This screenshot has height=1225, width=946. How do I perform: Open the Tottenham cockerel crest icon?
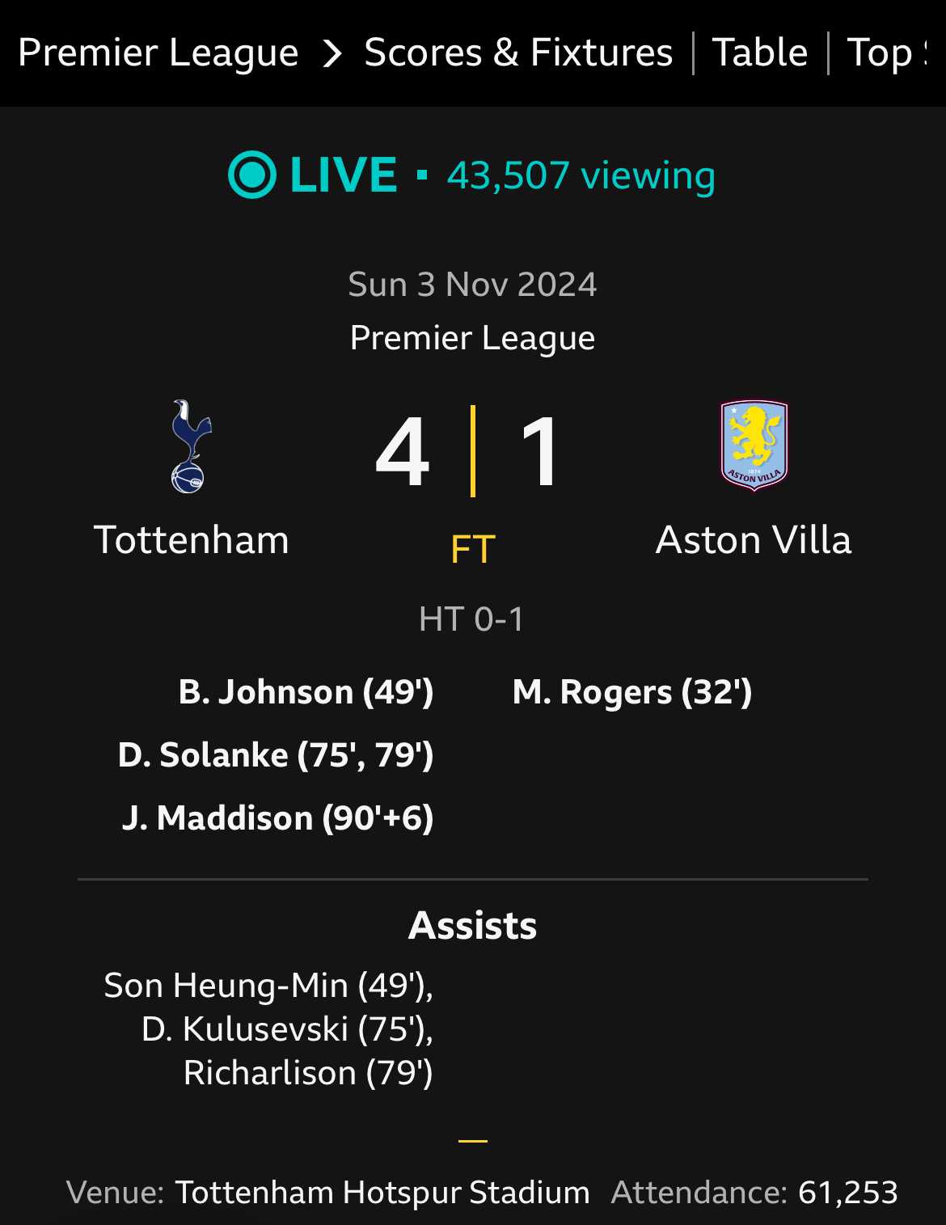(x=191, y=446)
